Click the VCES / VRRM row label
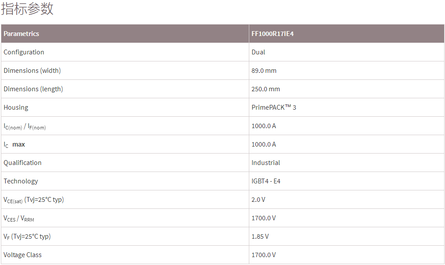 (x=19, y=218)
